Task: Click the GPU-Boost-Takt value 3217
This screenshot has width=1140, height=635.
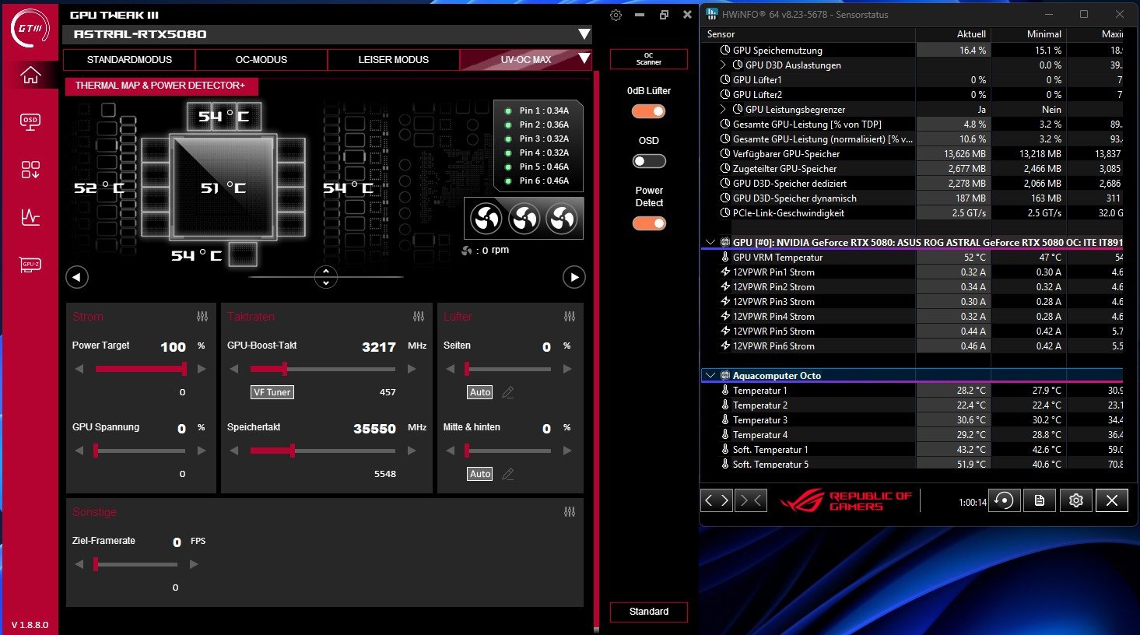Action: (379, 347)
